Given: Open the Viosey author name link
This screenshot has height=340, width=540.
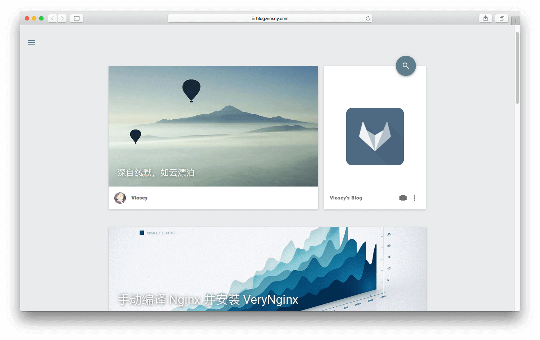Looking at the screenshot, I should tap(139, 198).
